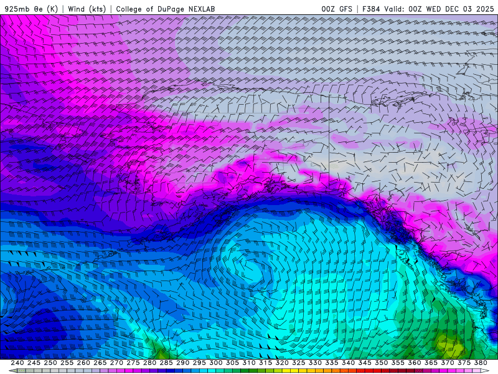
Task: Click the 370 legend value
Action: coord(447,363)
